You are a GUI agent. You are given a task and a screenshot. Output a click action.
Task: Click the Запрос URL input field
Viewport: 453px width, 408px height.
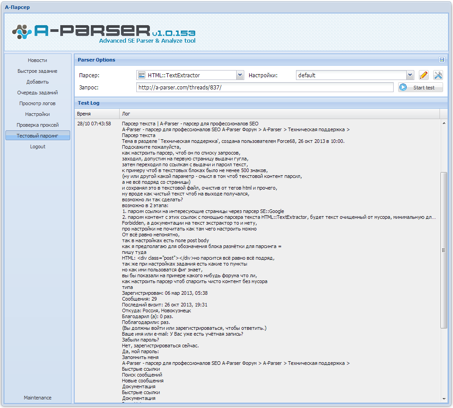(265, 88)
